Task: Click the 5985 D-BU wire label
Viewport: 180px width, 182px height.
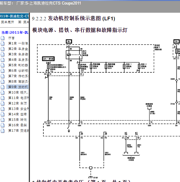Action: [153, 113]
